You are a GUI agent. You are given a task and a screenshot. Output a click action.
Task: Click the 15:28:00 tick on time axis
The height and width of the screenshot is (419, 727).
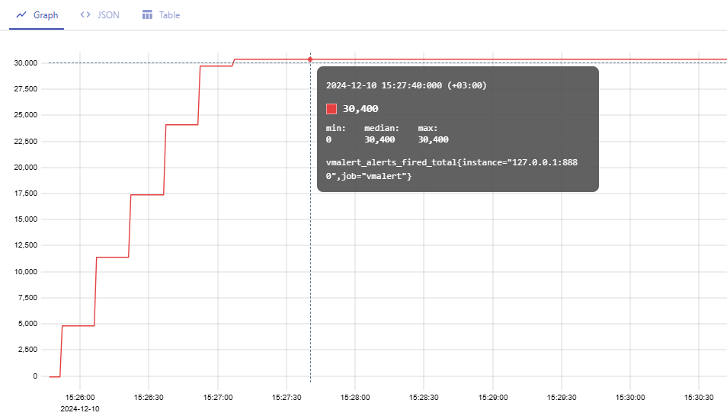tap(355, 398)
